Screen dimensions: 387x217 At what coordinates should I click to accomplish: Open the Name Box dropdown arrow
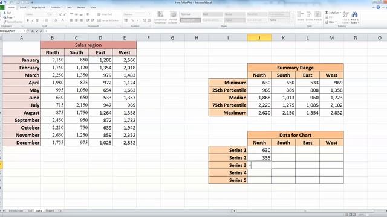click(x=24, y=31)
